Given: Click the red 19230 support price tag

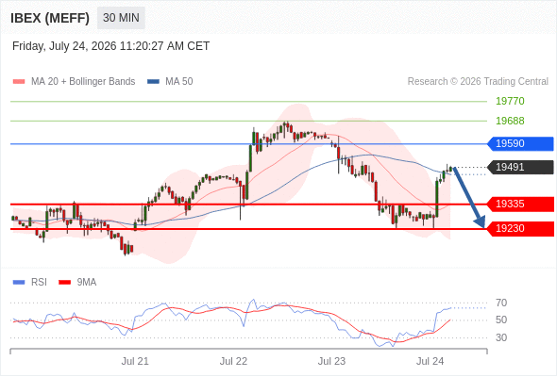Looking at the screenshot, I should click(x=520, y=229).
